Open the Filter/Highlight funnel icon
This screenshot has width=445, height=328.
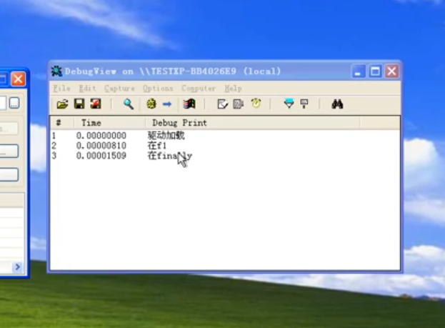click(x=289, y=104)
